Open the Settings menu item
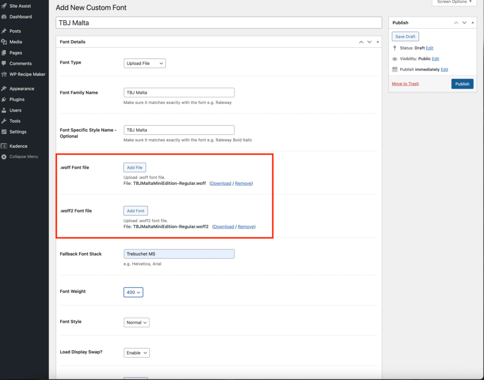Image resolution: width=484 pixels, height=380 pixels. pyautogui.click(x=18, y=132)
